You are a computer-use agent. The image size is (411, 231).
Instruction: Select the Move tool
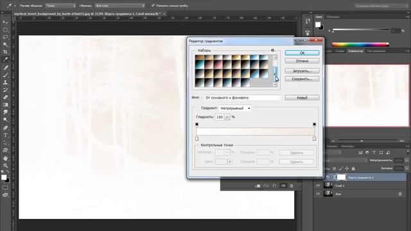point(5,22)
